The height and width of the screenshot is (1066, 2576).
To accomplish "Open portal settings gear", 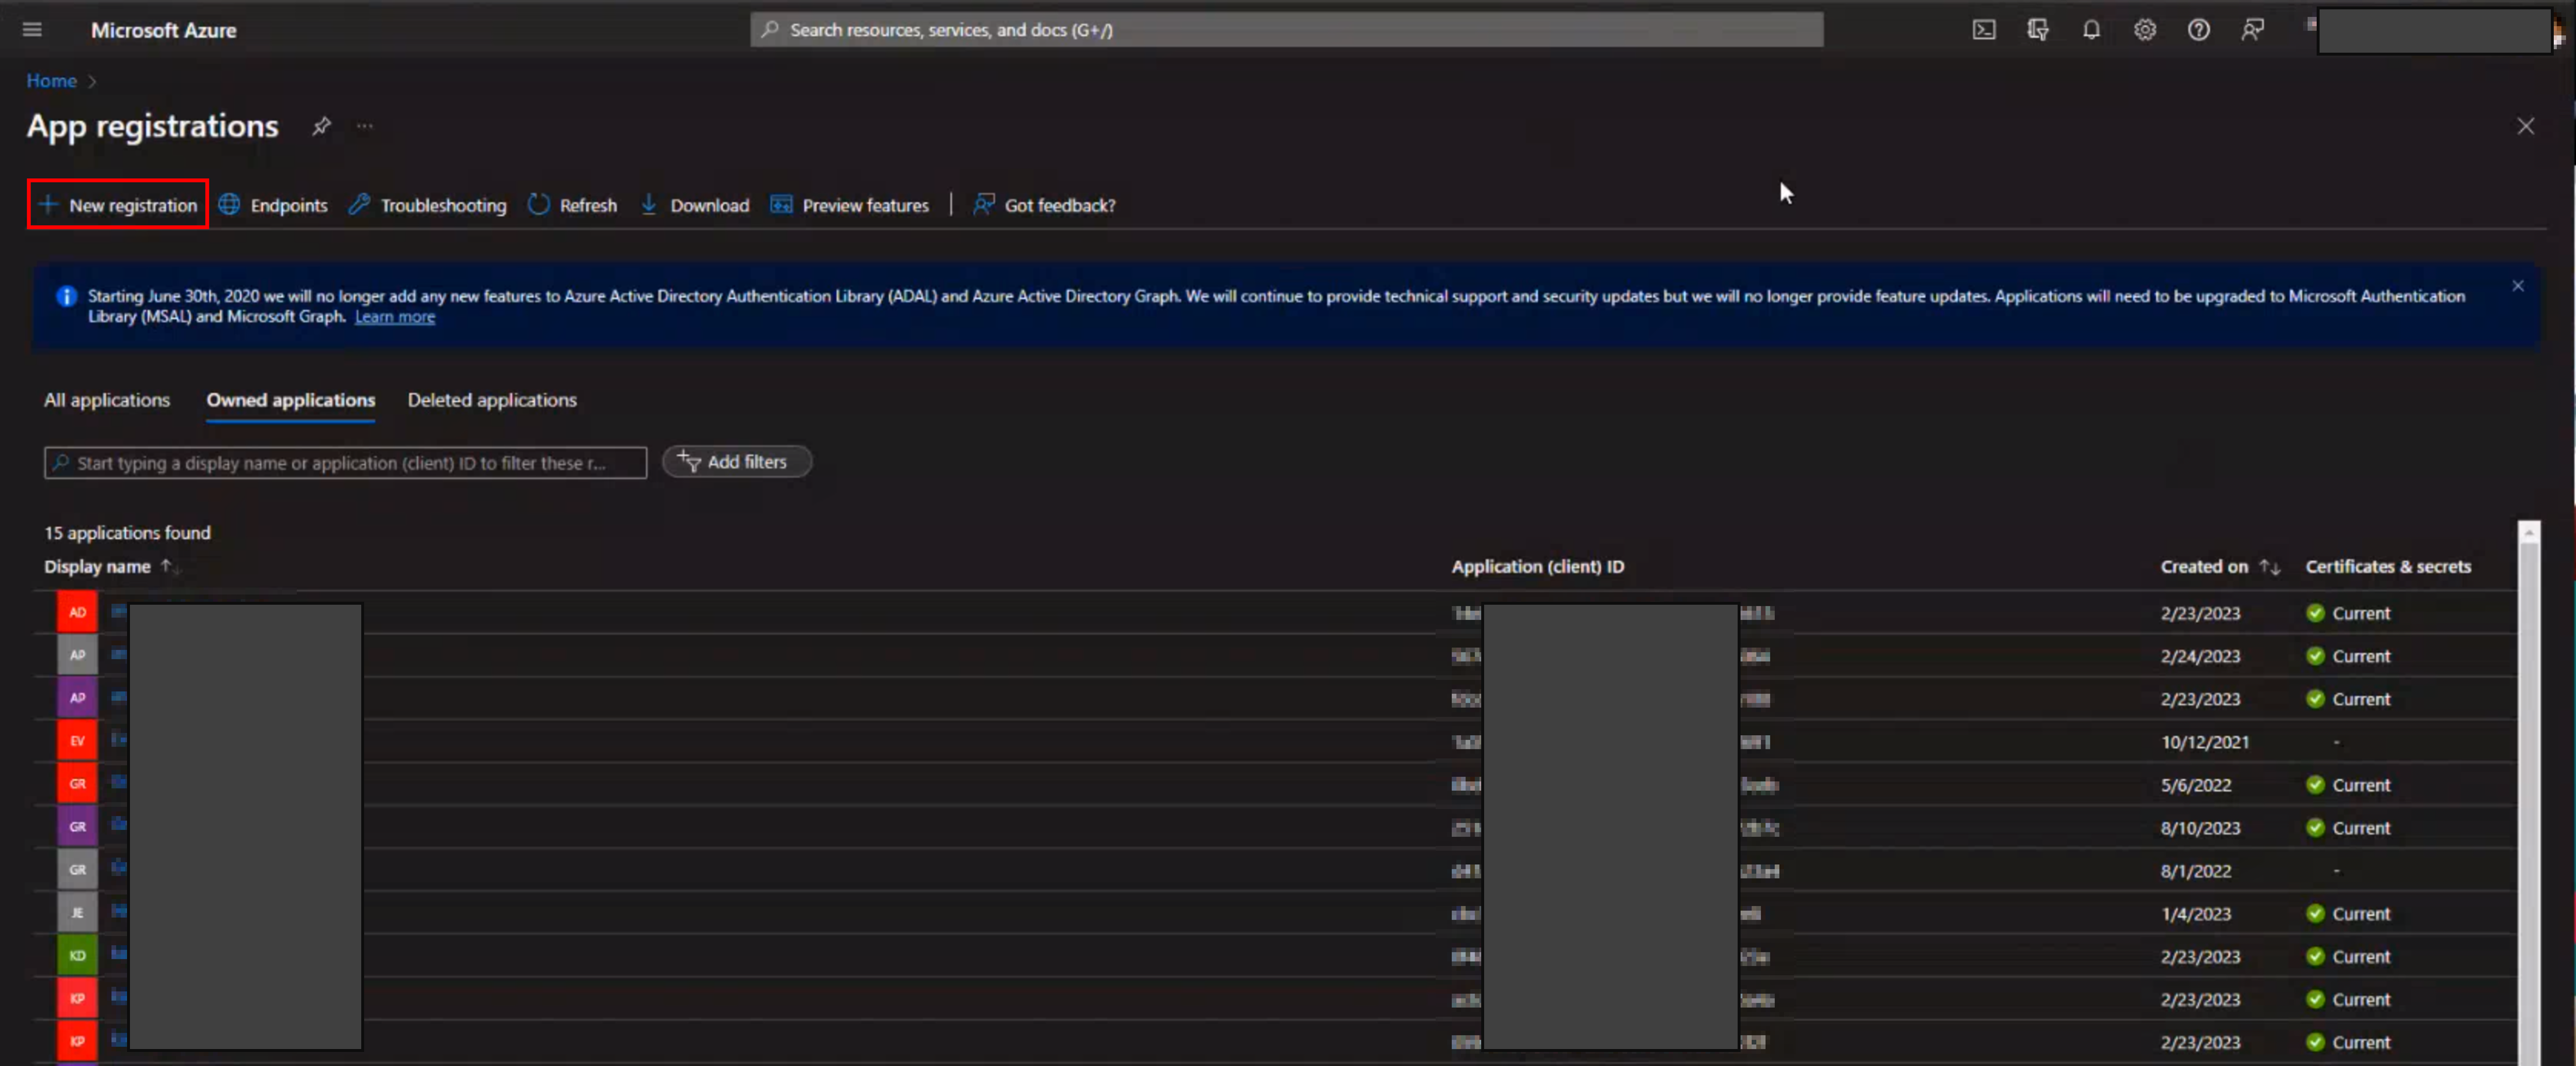I will click(2144, 30).
